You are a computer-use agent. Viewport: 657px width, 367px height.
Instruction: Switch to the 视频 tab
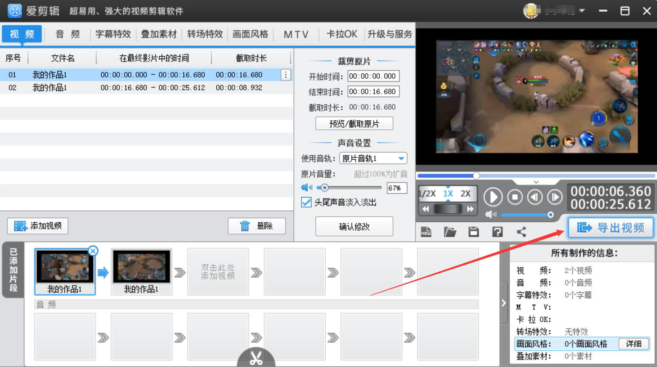click(22, 34)
